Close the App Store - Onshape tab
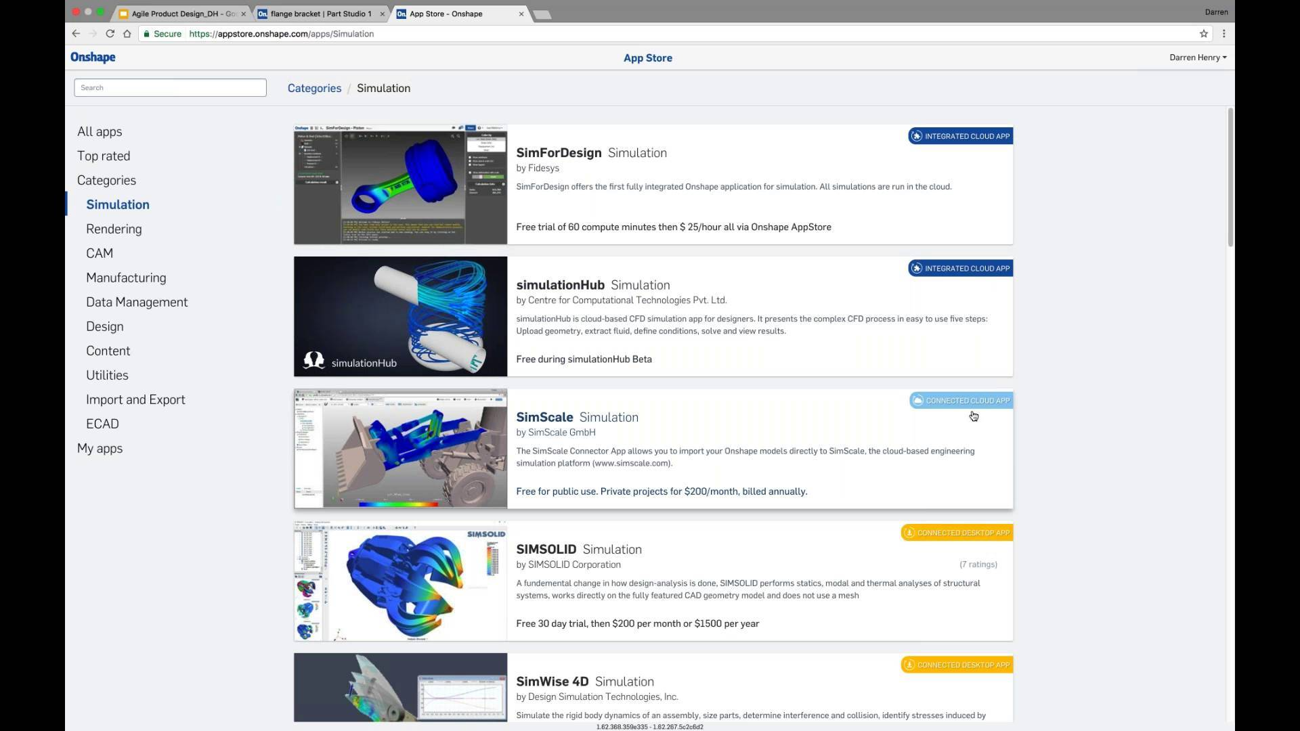 (x=521, y=14)
